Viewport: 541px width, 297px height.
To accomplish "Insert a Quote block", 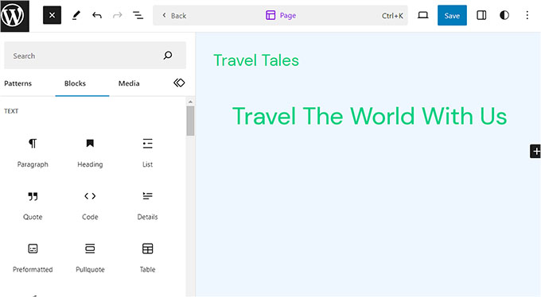I will click(x=33, y=206).
